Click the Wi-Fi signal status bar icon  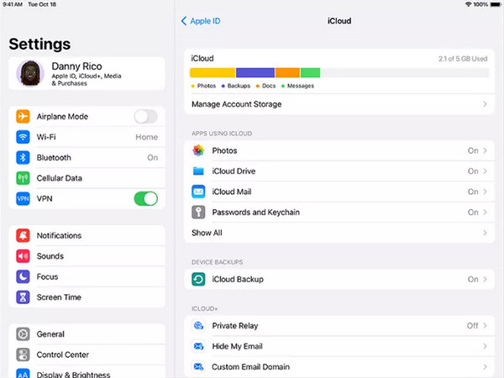469,4
